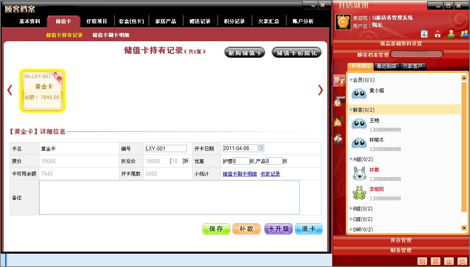Collapse the 新客(0/2) group

click(x=351, y=110)
